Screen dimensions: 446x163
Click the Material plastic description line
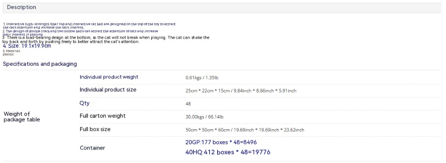pyautogui.click(x=12, y=52)
